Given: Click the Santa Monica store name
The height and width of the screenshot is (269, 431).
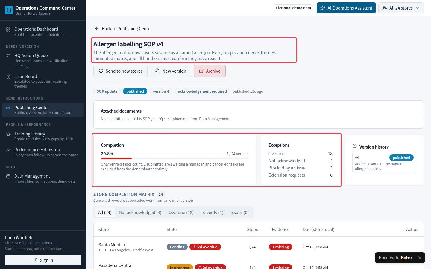Looking at the screenshot, I should click(x=112, y=244).
